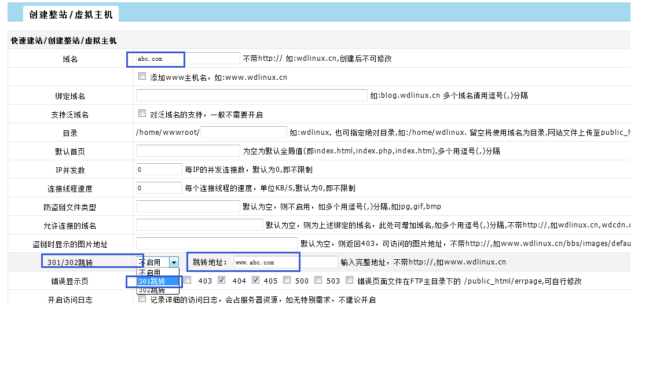The width and height of the screenshot is (667, 375).
Task: Choose 301跳转 from the dropdown list
Action: (x=152, y=281)
